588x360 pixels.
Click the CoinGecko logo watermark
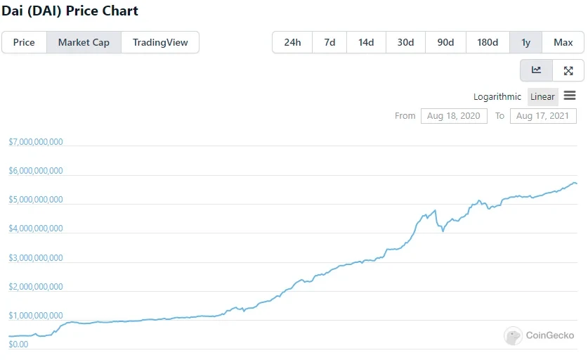pos(540,335)
